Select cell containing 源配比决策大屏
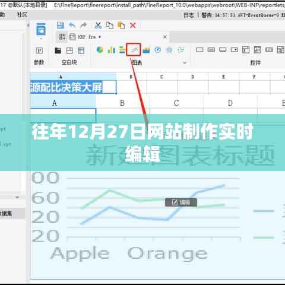This screenshot has width=285, height=285. (x=73, y=87)
